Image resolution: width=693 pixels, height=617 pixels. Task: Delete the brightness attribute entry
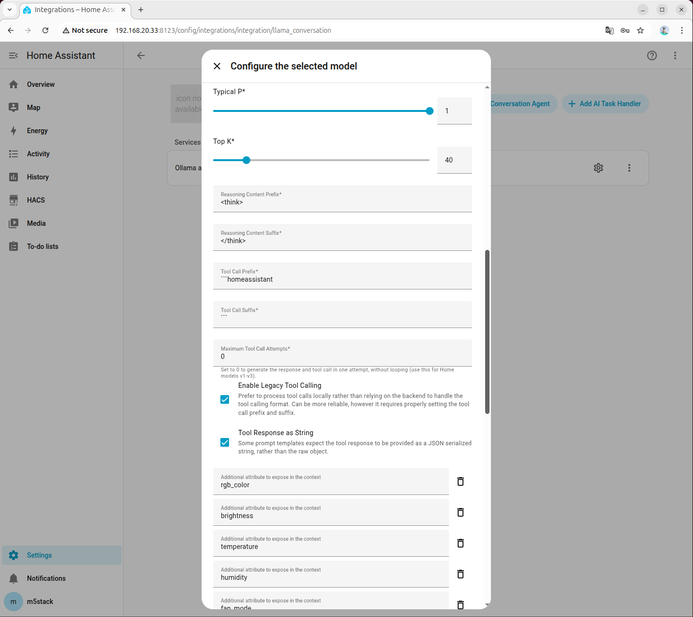coord(461,512)
